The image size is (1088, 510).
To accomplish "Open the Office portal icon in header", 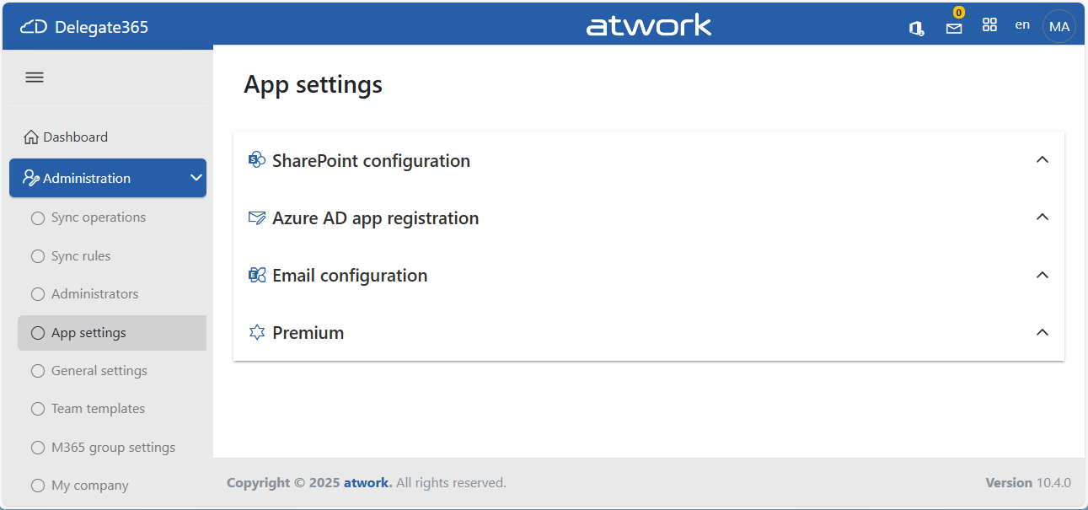I will tap(916, 28).
